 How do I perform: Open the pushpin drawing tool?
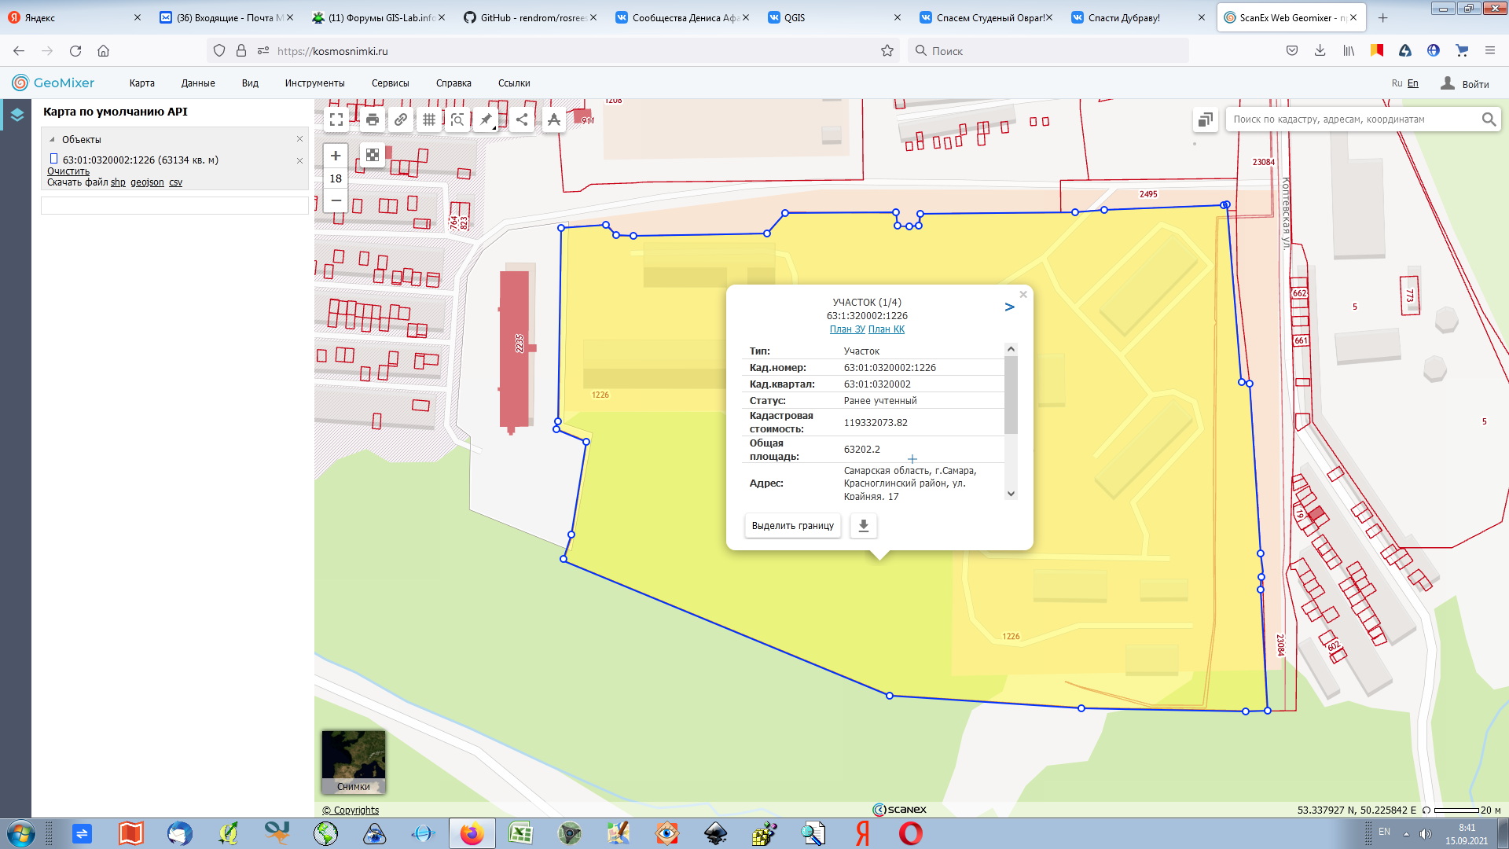[x=486, y=119]
